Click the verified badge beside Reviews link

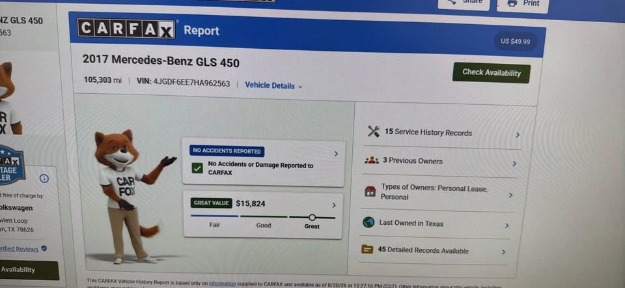[x=44, y=248]
